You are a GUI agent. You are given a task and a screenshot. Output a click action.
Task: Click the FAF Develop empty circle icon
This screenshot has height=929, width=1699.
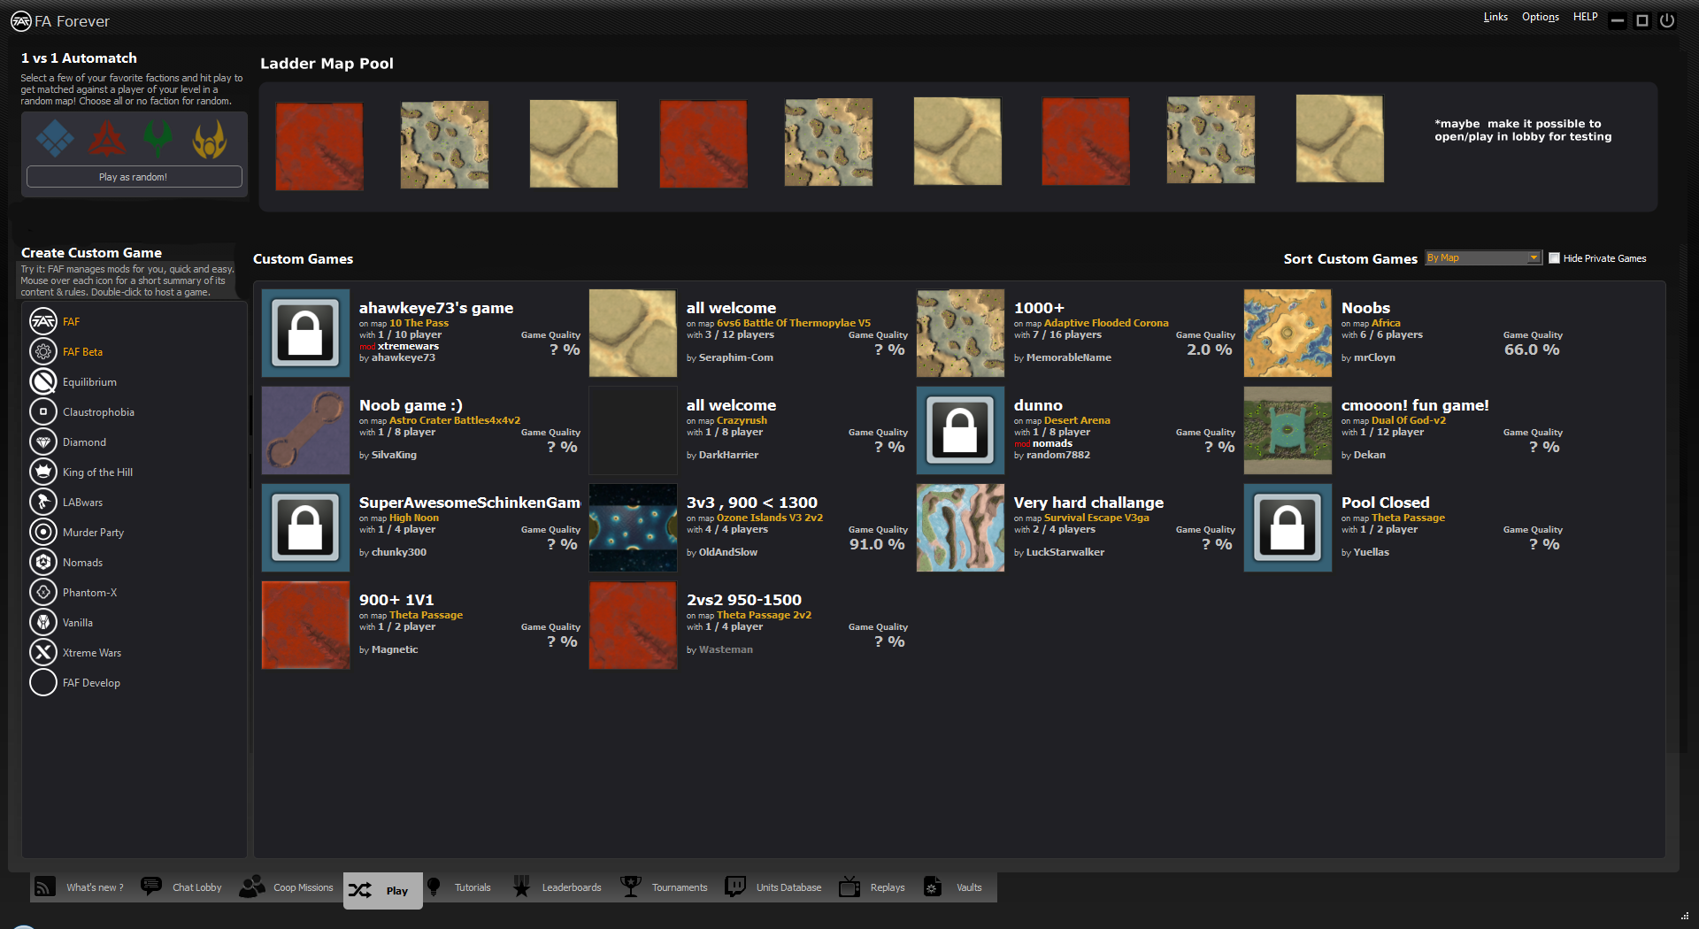[43, 682]
